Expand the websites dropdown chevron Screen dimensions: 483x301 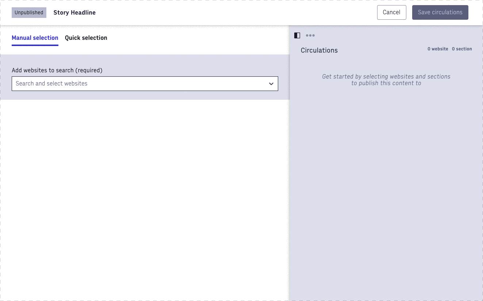tap(271, 84)
